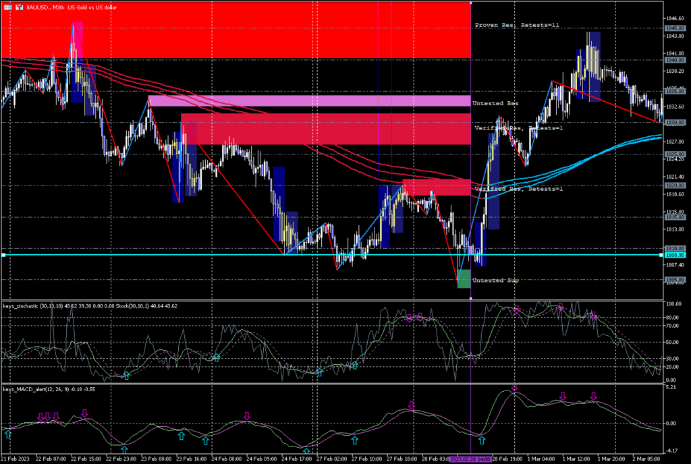Select the green untested support zone rectangle

pyautogui.click(x=464, y=279)
